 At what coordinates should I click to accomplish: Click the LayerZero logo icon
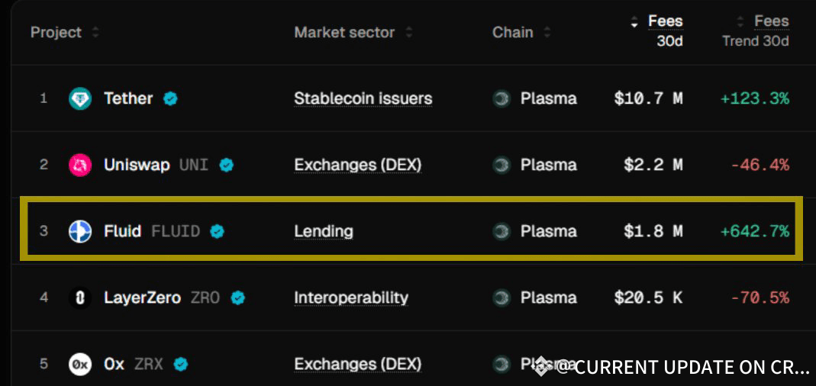point(80,298)
